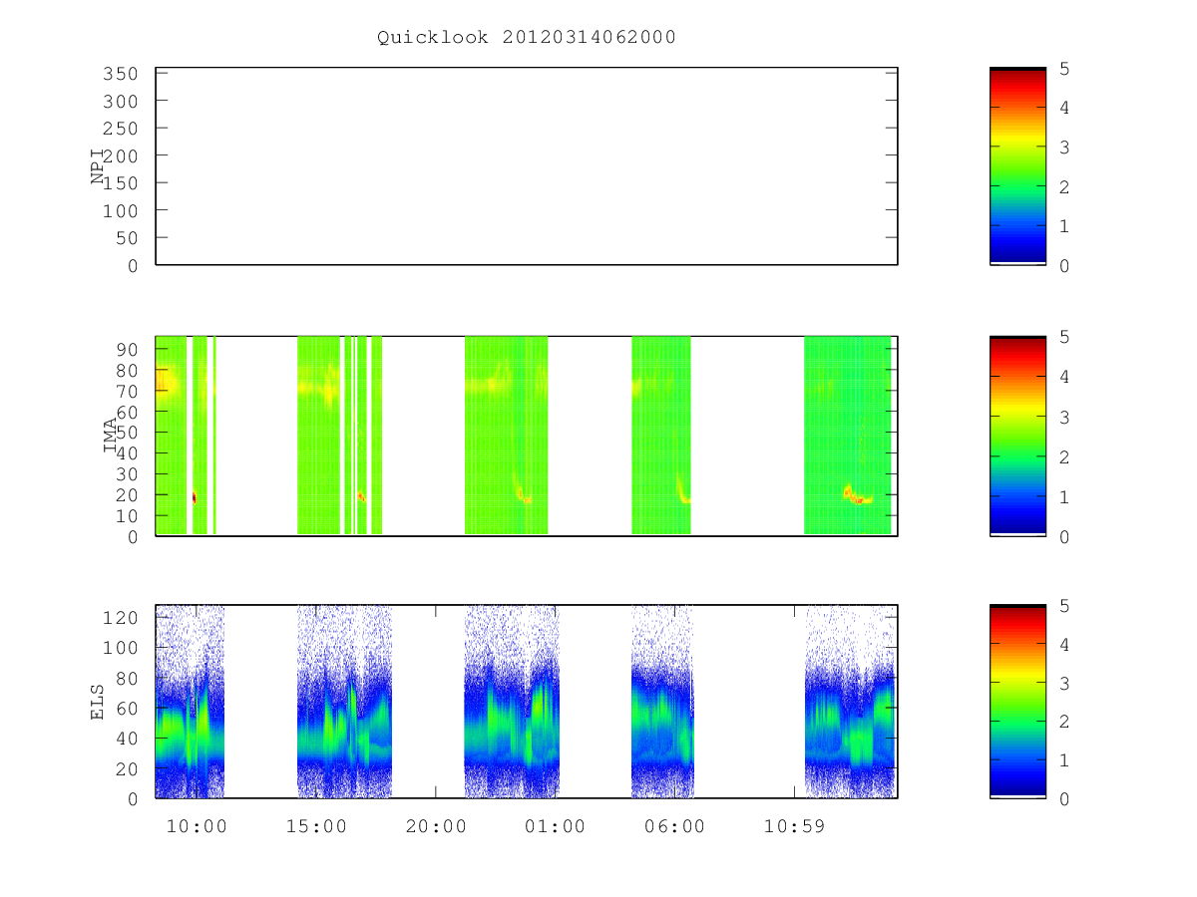Viewport: 1197px width, 897px height.
Task: Click the 3 label on IMA colorbar
Action: tap(1065, 417)
